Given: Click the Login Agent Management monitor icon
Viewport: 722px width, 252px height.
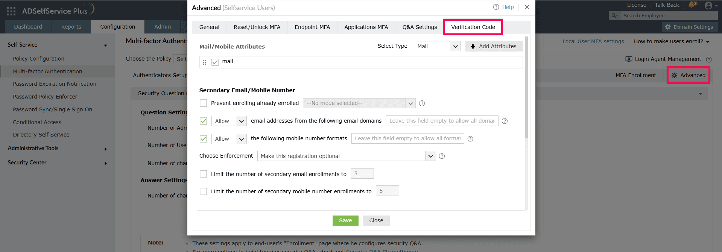Looking at the screenshot, I should point(629,59).
